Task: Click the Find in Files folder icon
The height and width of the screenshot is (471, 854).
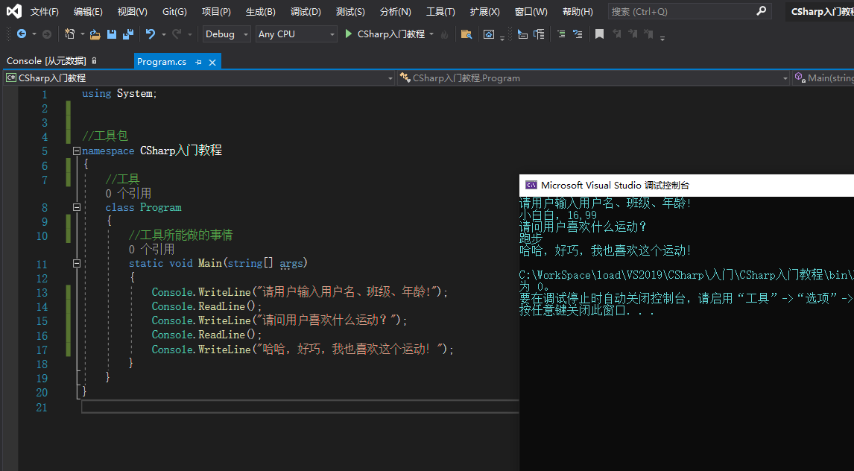Action: point(466,34)
